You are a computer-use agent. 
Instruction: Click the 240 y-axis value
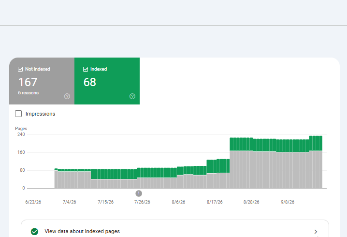[21, 134]
